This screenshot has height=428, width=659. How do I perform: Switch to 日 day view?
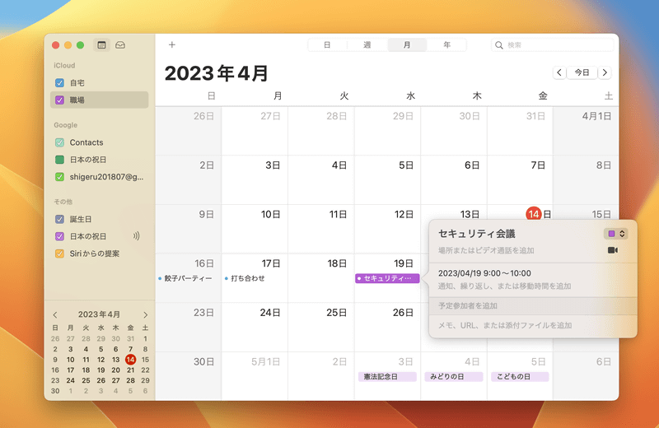click(327, 45)
